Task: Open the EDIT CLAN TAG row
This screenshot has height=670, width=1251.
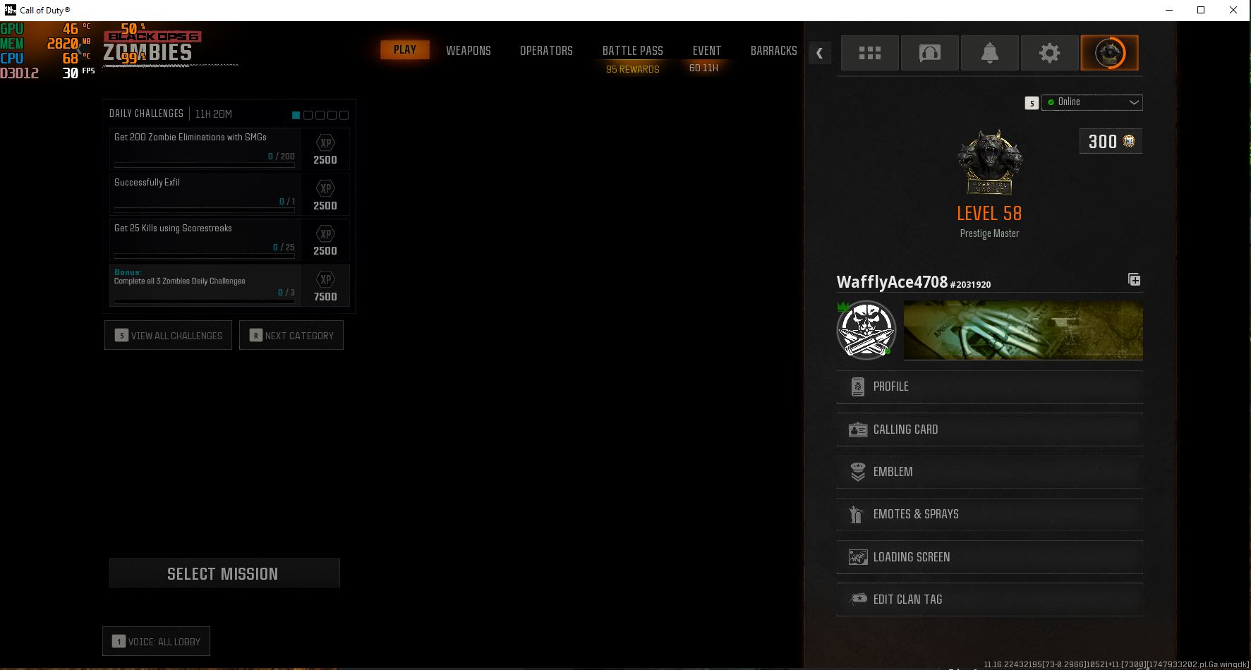Action: tap(990, 599)
